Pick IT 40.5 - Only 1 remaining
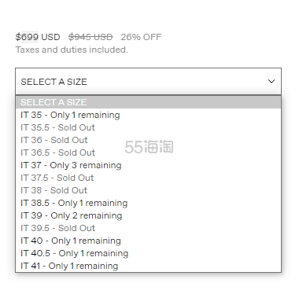Image resolution: width=299 pixels, height=294 pixels. [148, 253]
